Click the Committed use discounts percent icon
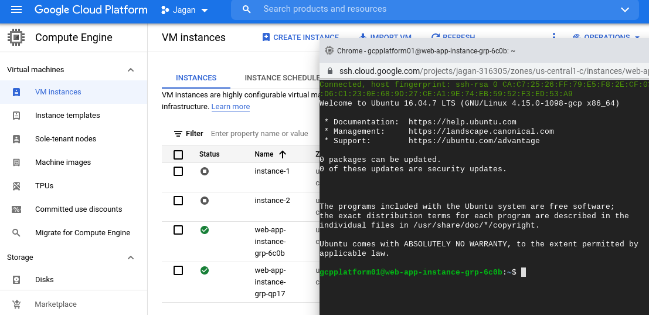 click(16, 209)
